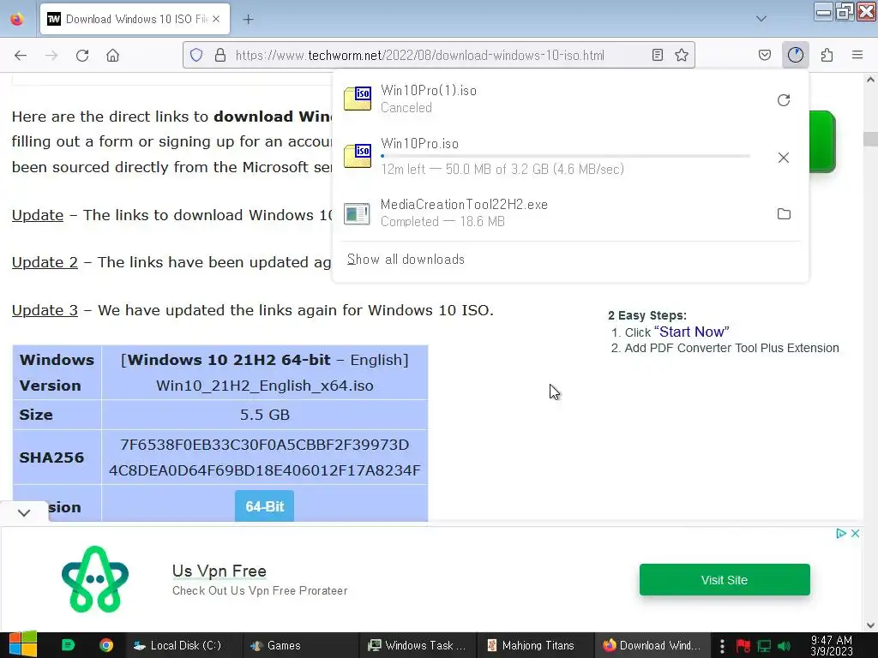Toggle reader view in the address bar
The image size is (878, 658).
click(x=658, y=55)
